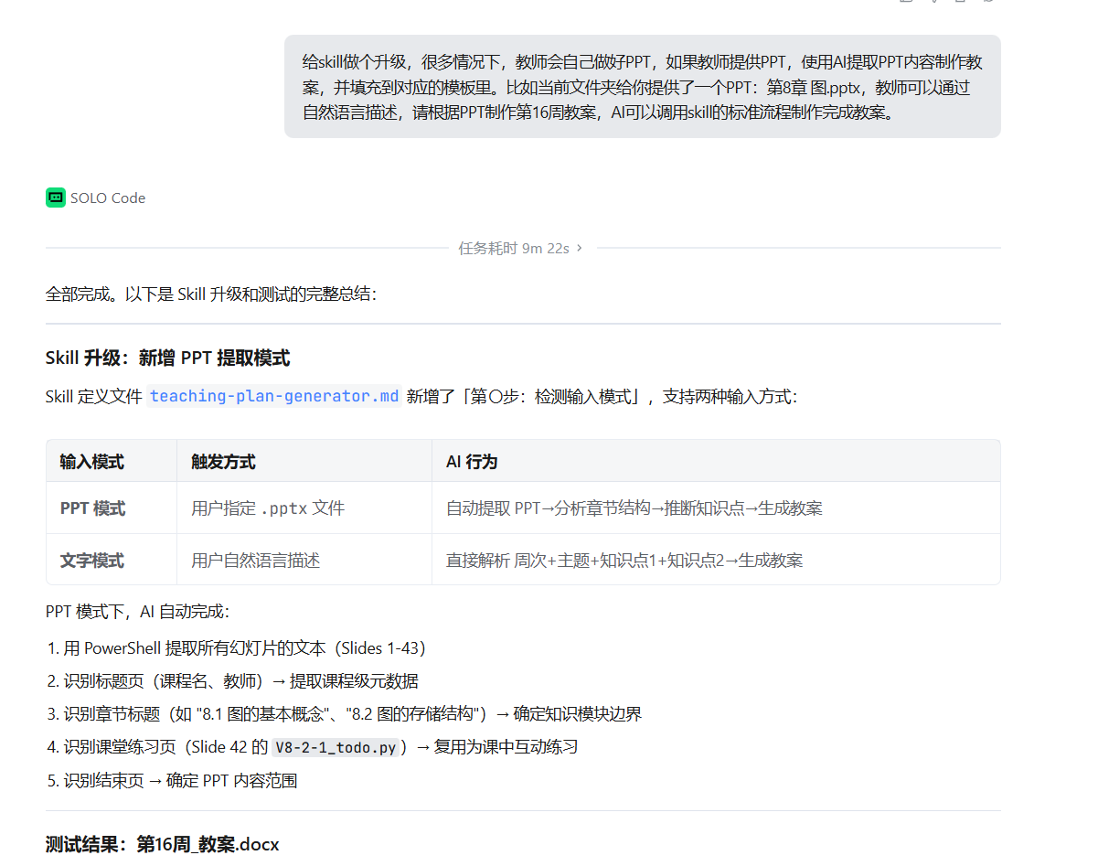Viewport: 1098px width, 866px height.
Task: Click list item 1 about PowerShell 提取
Action: click(236, 648)
